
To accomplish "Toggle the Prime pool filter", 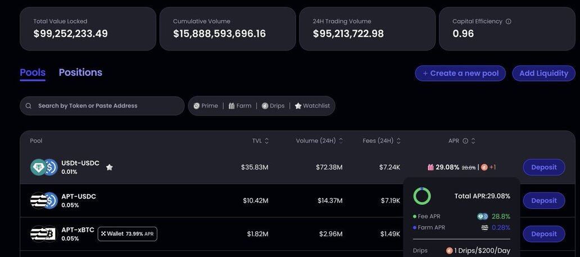I will (x=206, y=105).
